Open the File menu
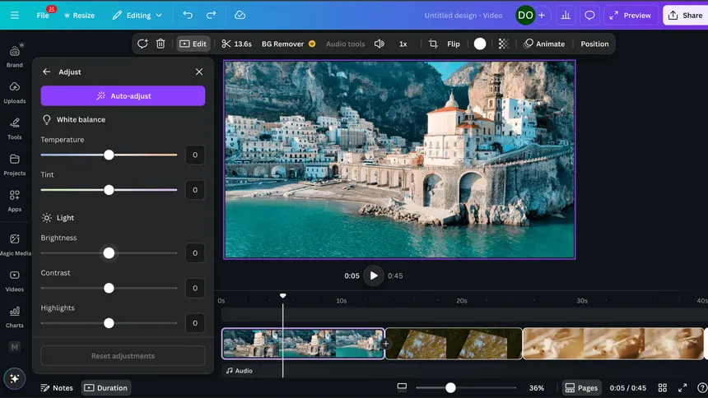The height and width of the screenshot is (398, 708). (43, 15)
